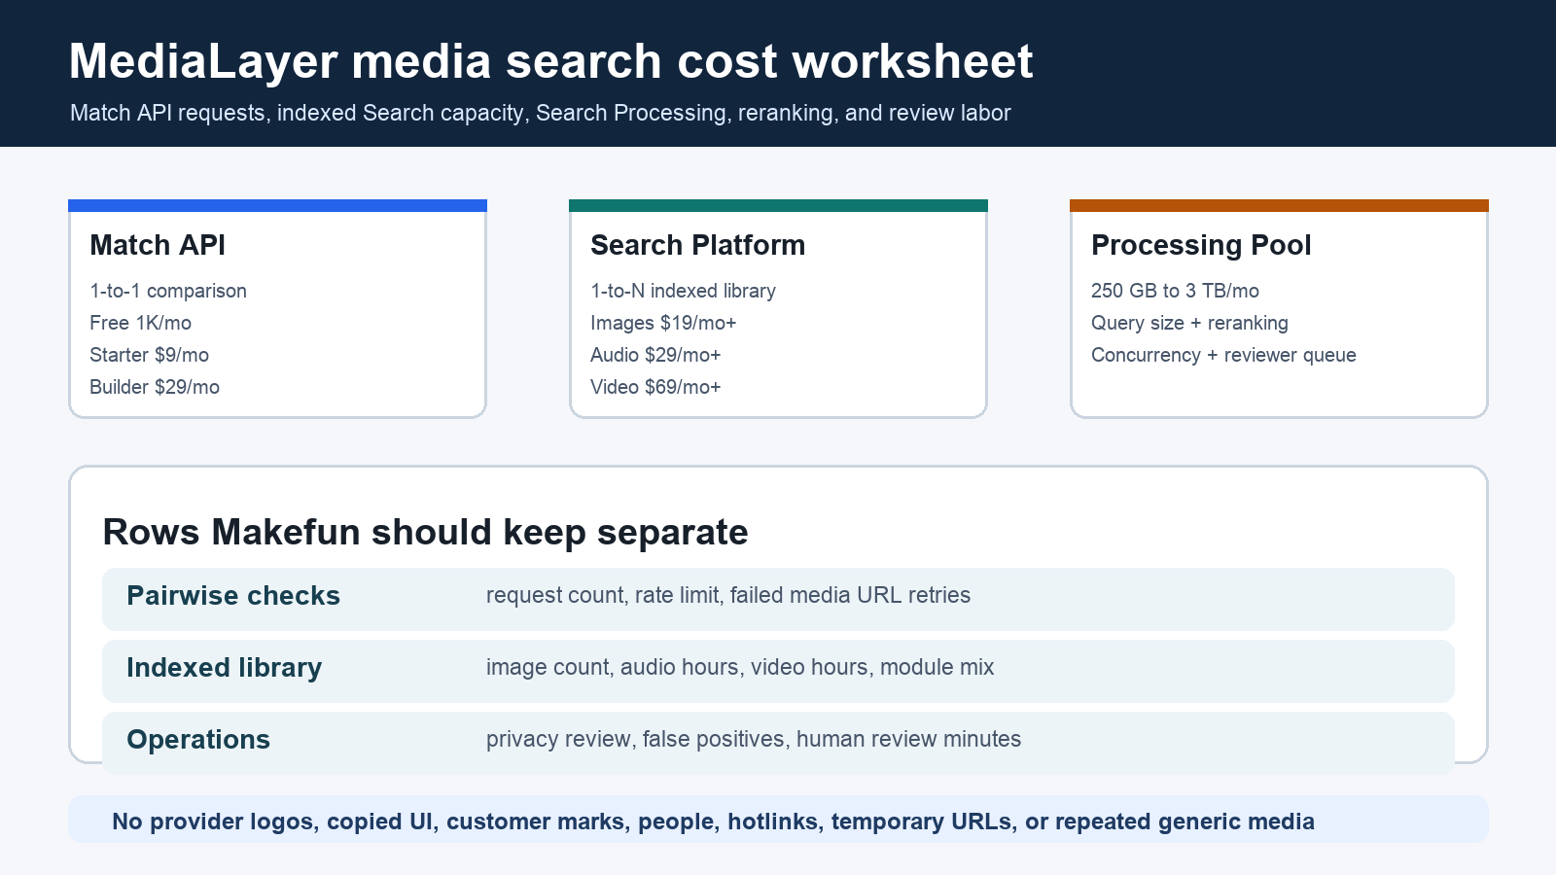
Task: Click 'Concurrency + reviewer queue' line
Action: [x=1223, y=355]
